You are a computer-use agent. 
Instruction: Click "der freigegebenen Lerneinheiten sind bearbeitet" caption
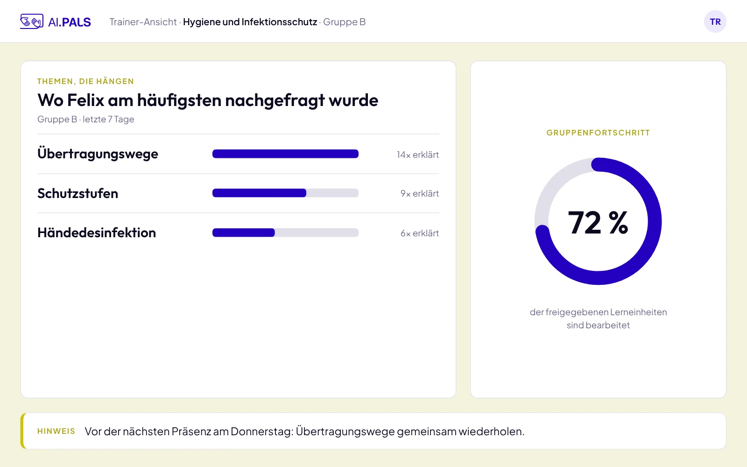pyautogui.click(x=598, y=318)
